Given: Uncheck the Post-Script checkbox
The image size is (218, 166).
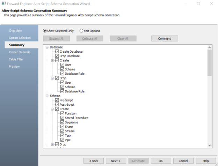Looking at the screenshot, I should pyautogui.click(x=57, y=105).
